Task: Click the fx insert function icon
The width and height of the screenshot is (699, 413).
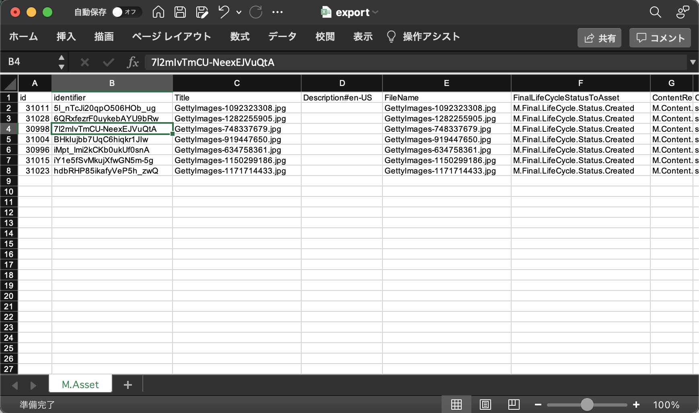Action: (133, 62)
